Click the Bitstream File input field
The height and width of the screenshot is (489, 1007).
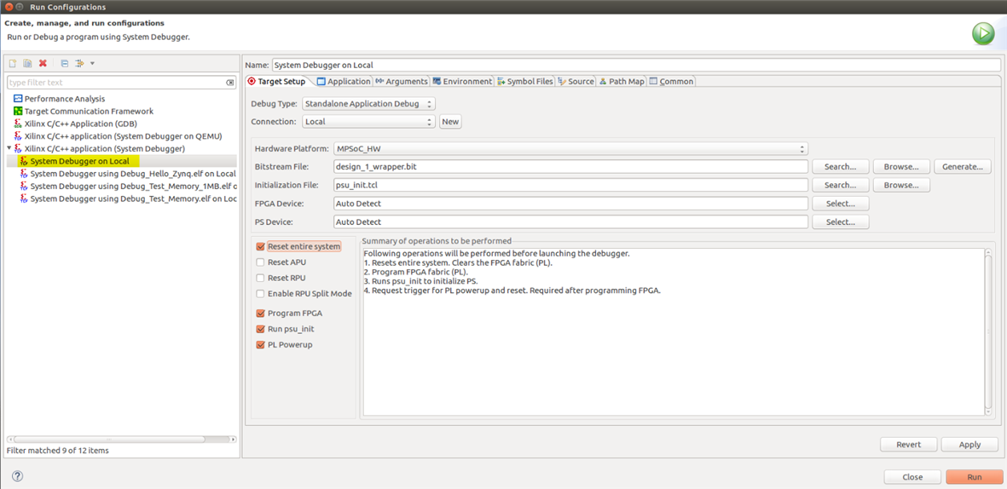click(570, 167)
